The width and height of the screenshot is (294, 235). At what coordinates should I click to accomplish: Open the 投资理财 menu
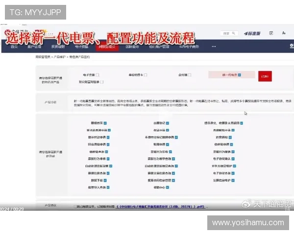tap(58, 47)
